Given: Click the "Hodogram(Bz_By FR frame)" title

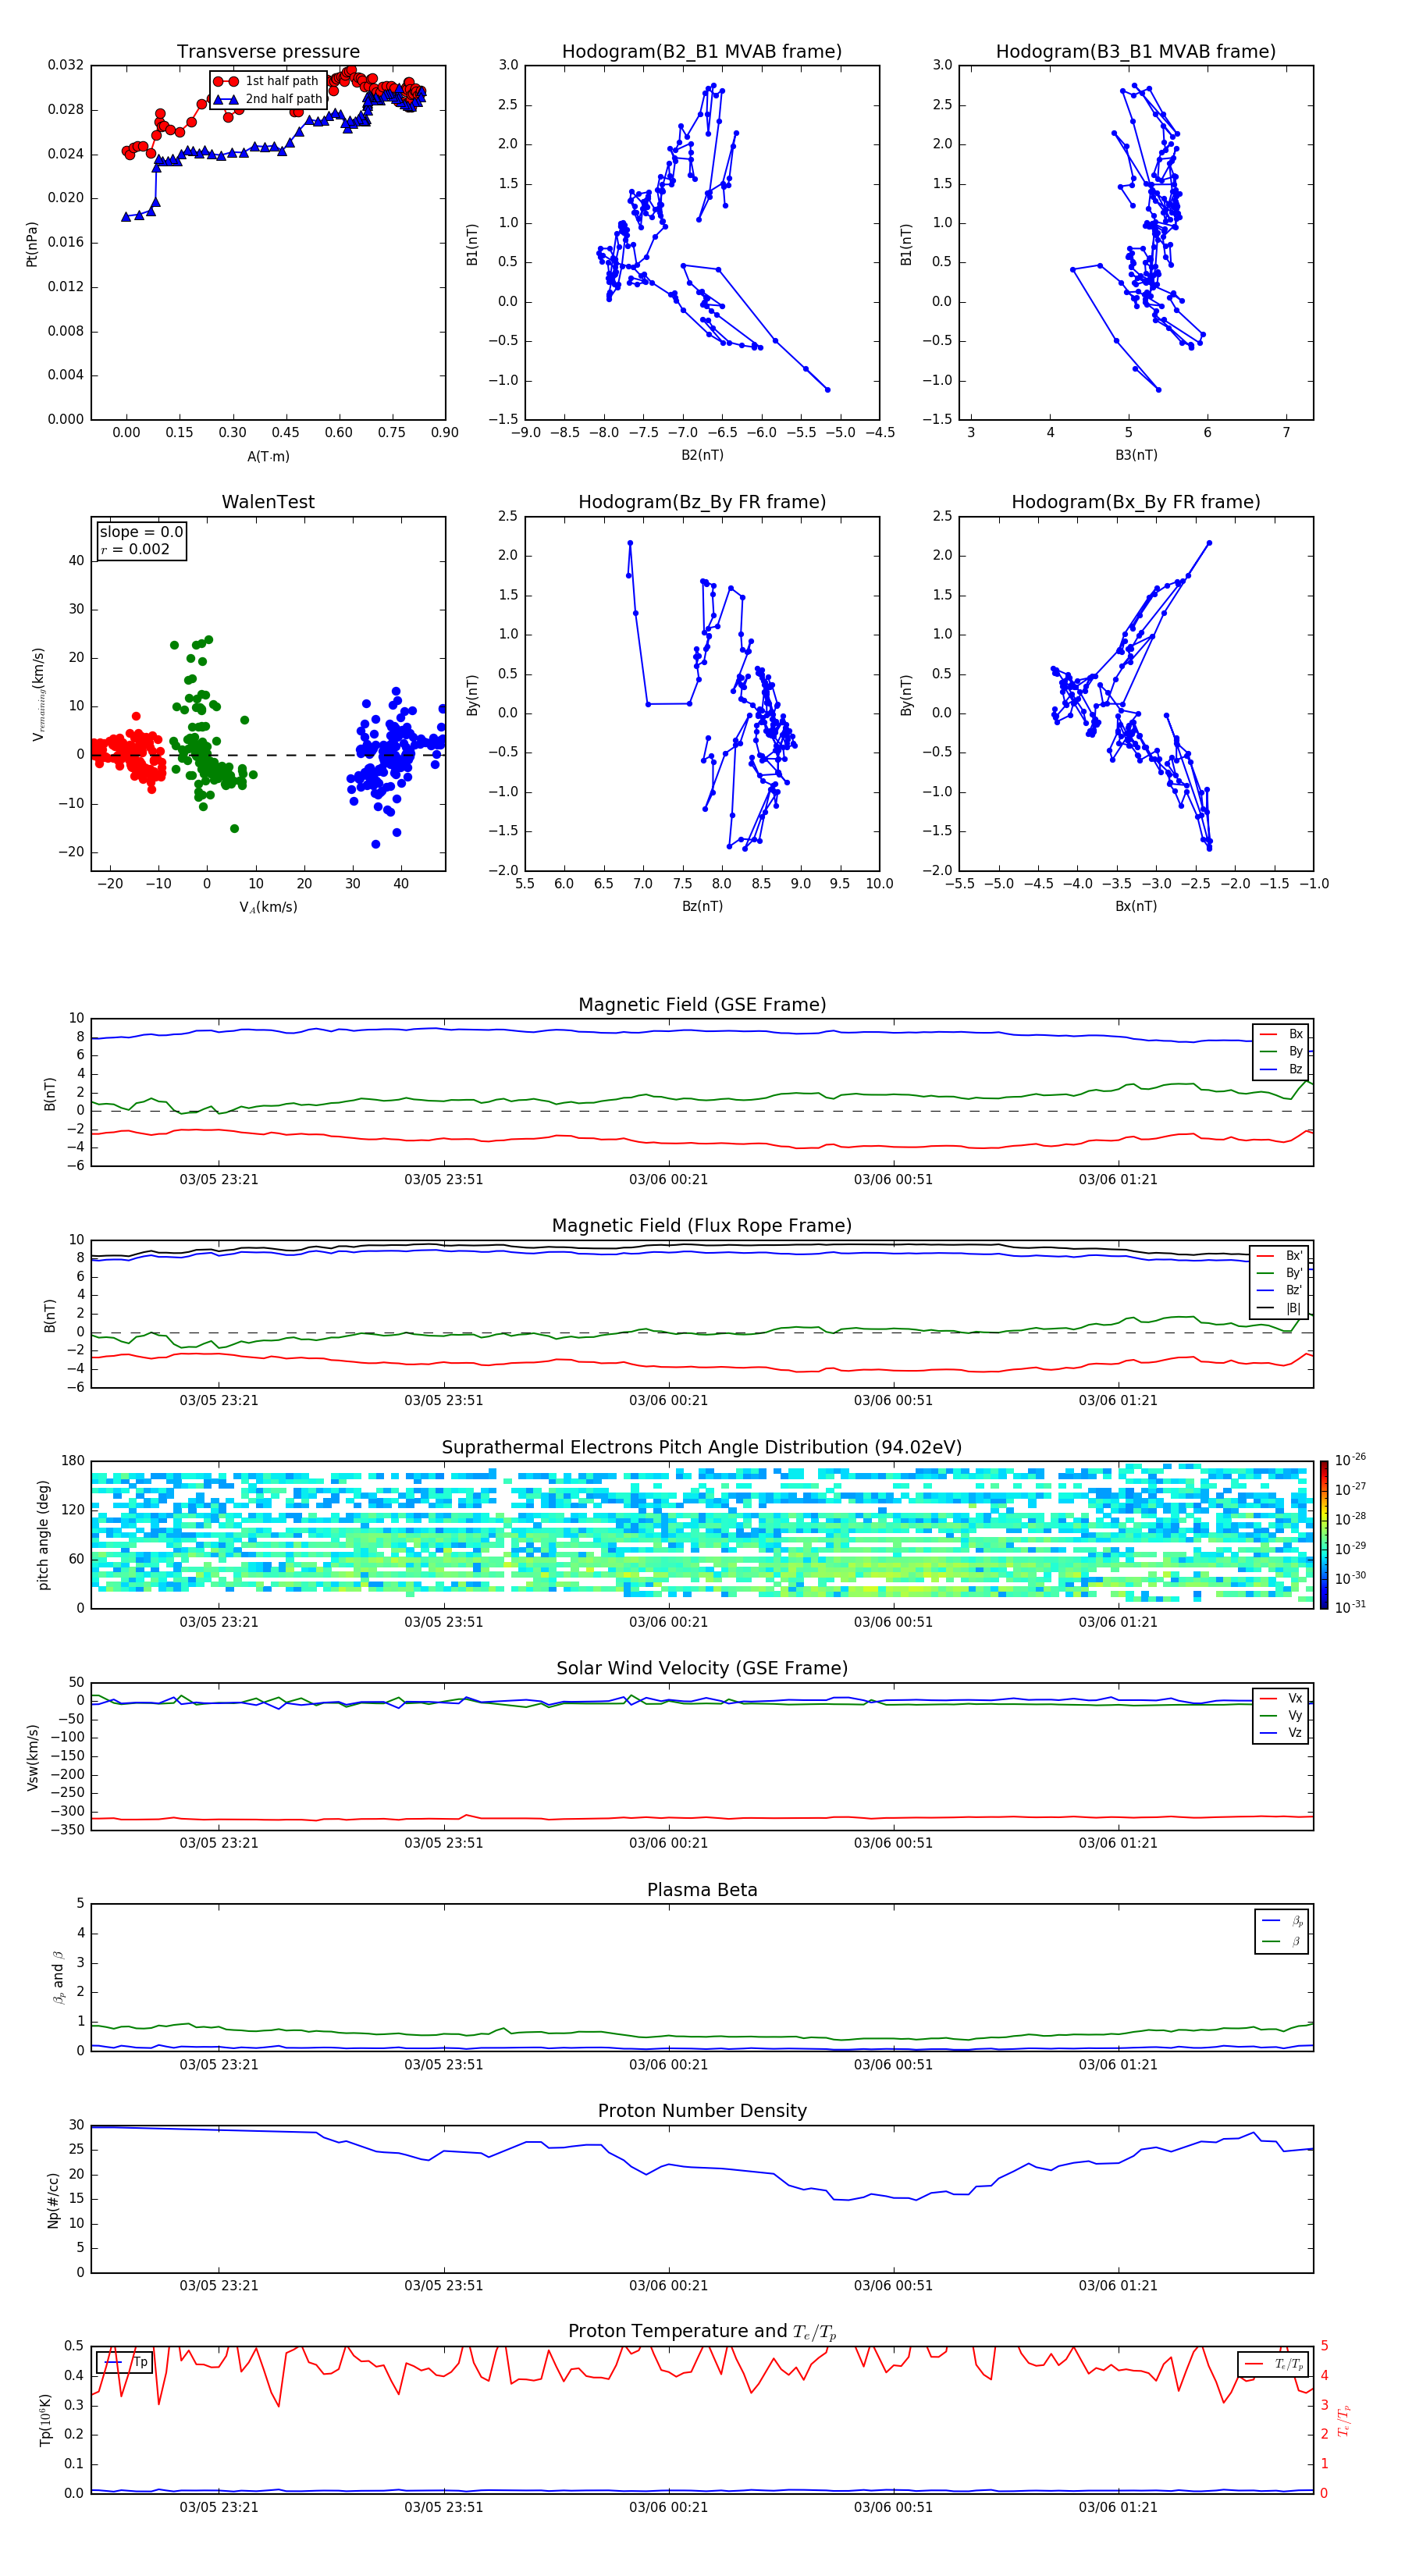Looking at the screenshot, I should [x=702, y=502].
